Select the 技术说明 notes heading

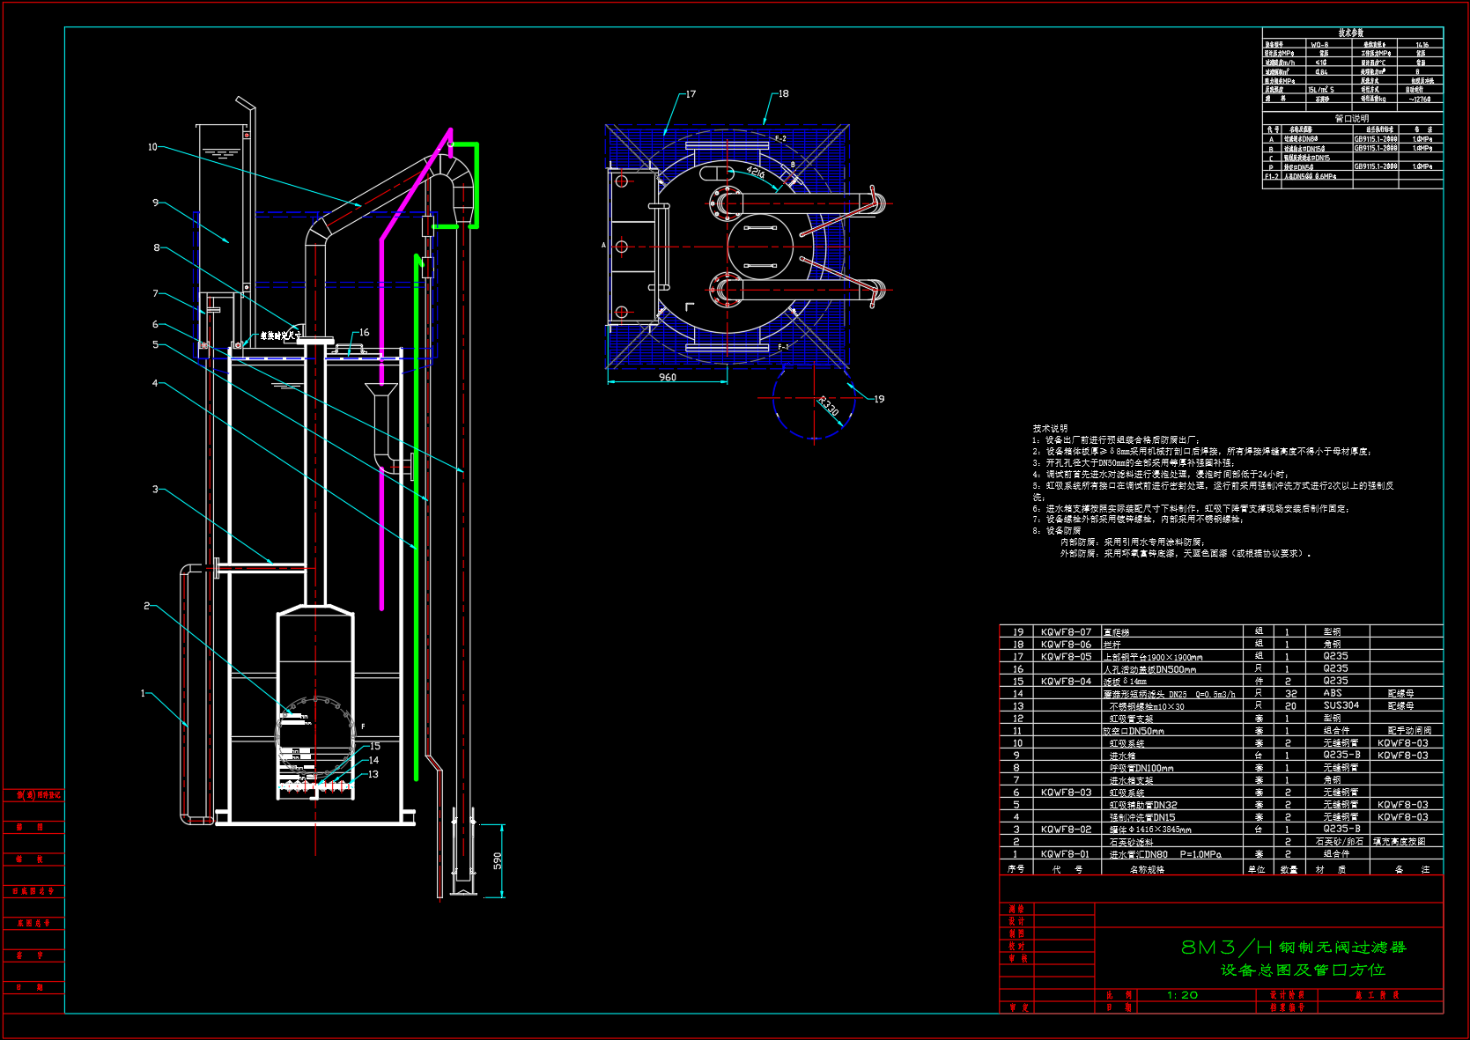point(1050,429)
